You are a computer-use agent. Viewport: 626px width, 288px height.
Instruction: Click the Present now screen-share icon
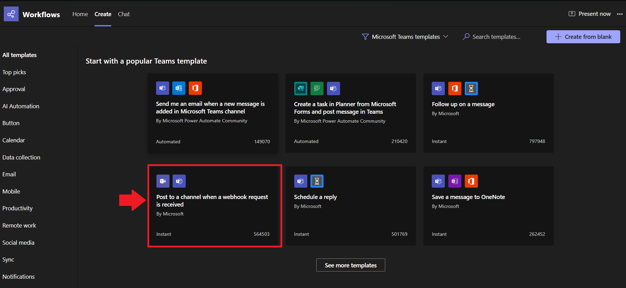[x=572, y=14]
